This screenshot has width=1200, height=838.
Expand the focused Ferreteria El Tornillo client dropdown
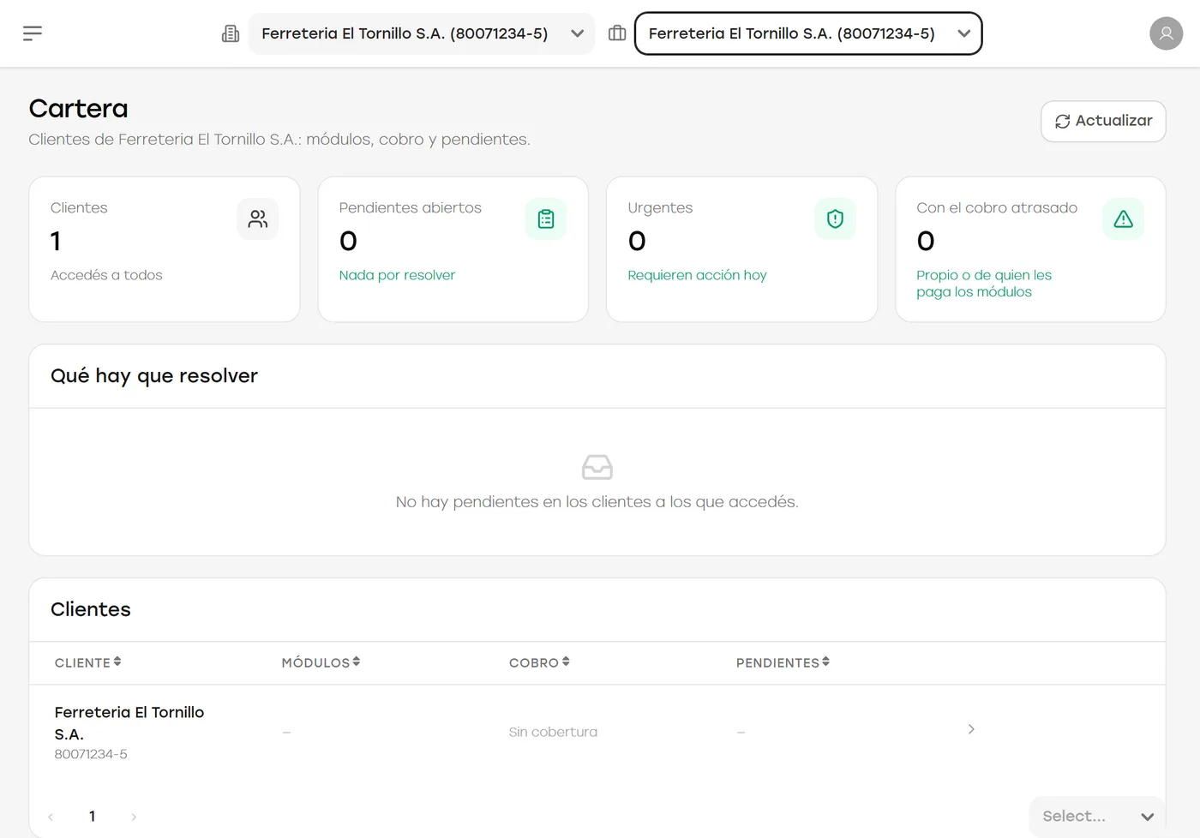808,33
